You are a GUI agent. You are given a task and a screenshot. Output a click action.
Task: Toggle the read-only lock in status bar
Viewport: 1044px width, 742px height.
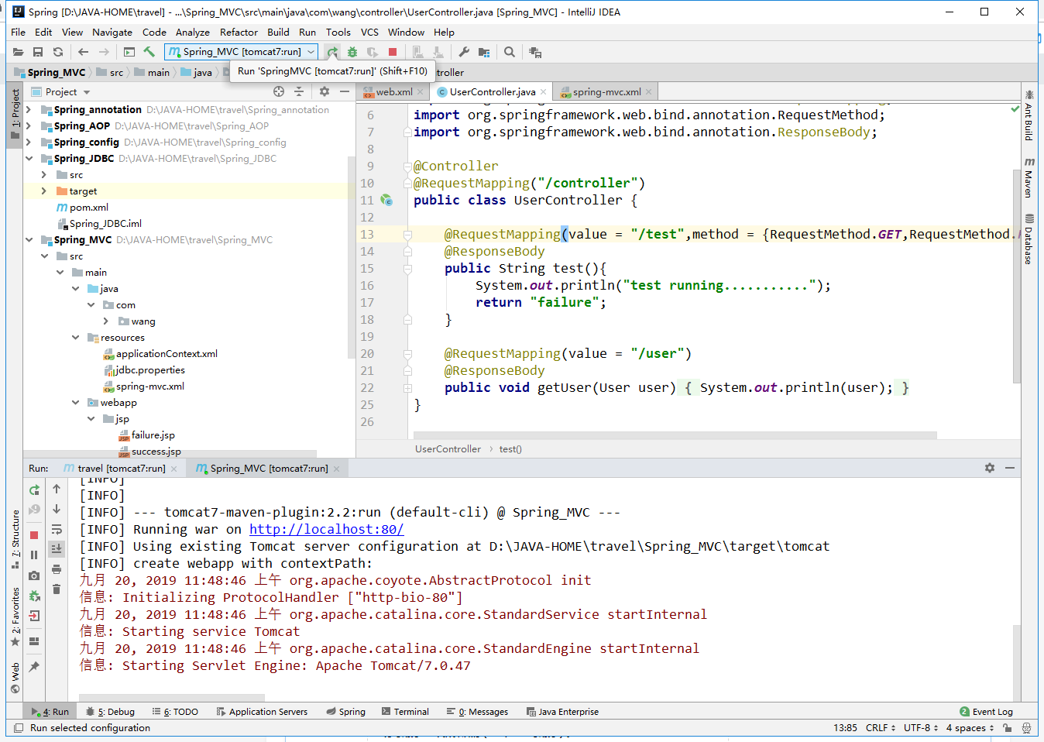click(1007, 728)
